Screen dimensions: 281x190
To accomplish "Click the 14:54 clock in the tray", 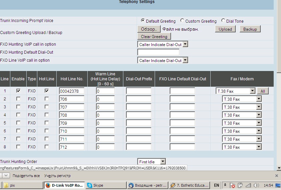I will point(268,185).
